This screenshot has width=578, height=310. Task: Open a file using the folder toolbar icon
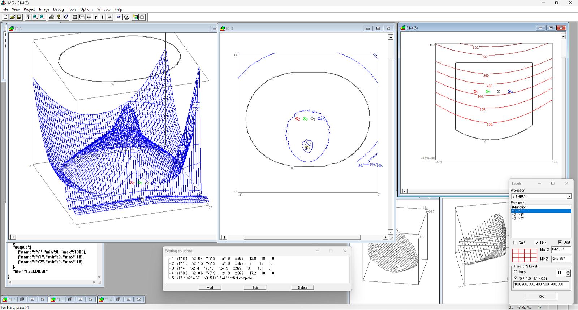pyautogui.click(x=12, y=17)
